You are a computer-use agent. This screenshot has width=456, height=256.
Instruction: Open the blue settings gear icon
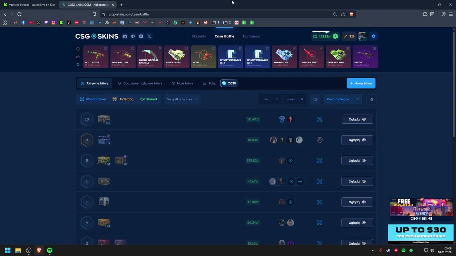[x=373, y=36]
